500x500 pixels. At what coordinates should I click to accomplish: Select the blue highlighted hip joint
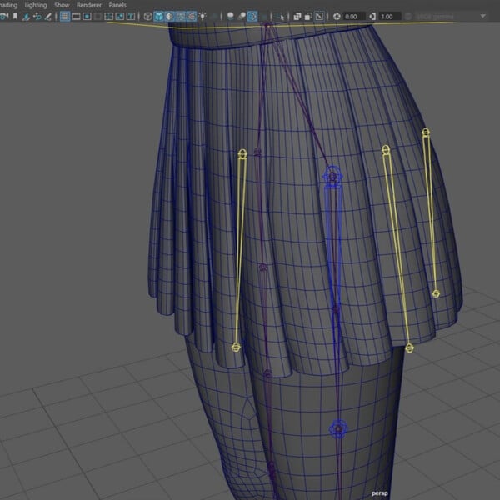[332, 176]
